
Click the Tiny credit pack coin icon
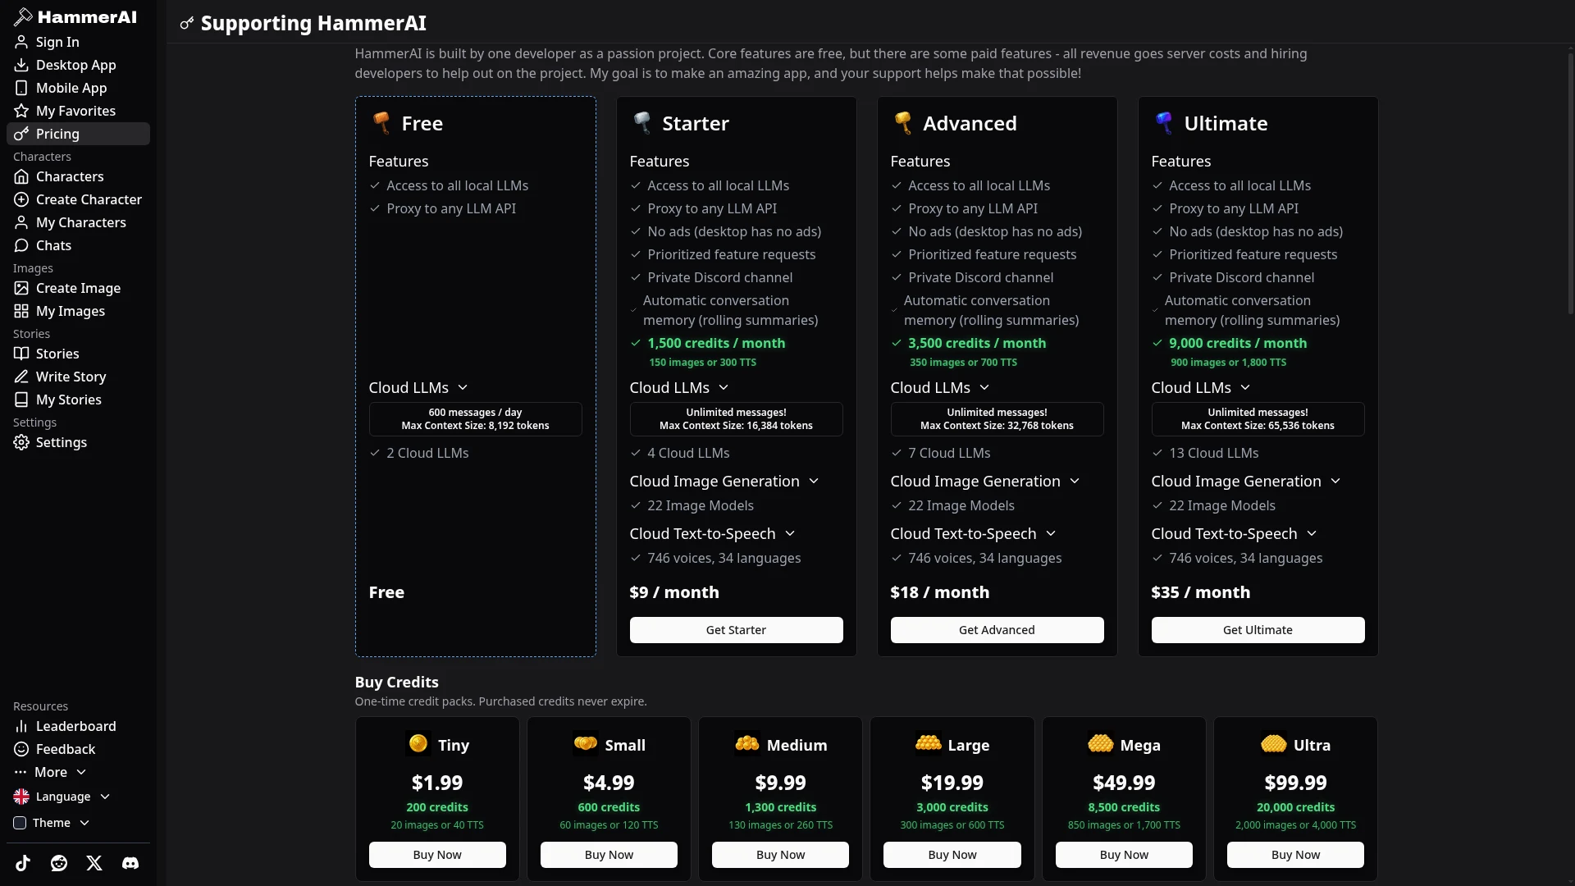click(x=418, y=744)
